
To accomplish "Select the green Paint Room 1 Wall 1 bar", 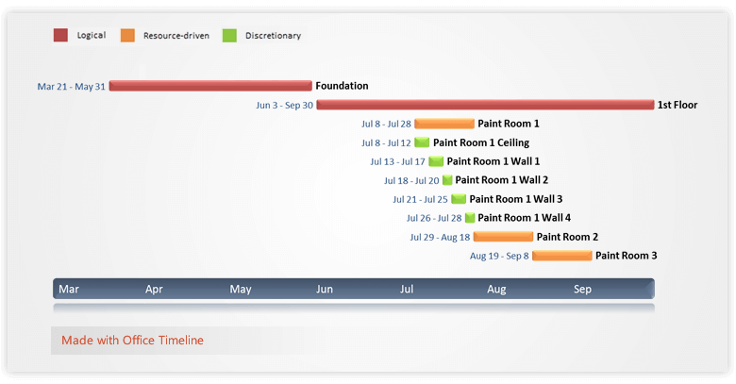I will click(436, 161).
